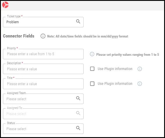Screen dimensions: 165x138
Task: Click the search icon in Assigned To field
Action: coord(78,113)
